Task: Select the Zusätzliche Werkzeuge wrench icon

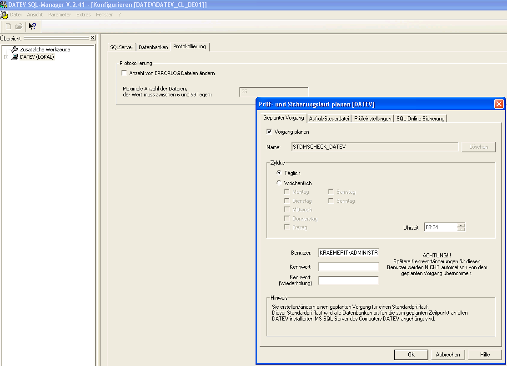Action: (15, 49)
